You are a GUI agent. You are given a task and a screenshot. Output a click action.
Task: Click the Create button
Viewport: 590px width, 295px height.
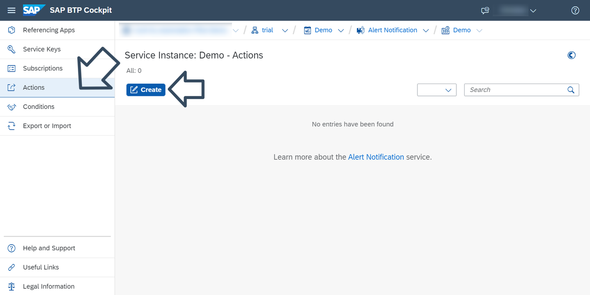point(146,90)
